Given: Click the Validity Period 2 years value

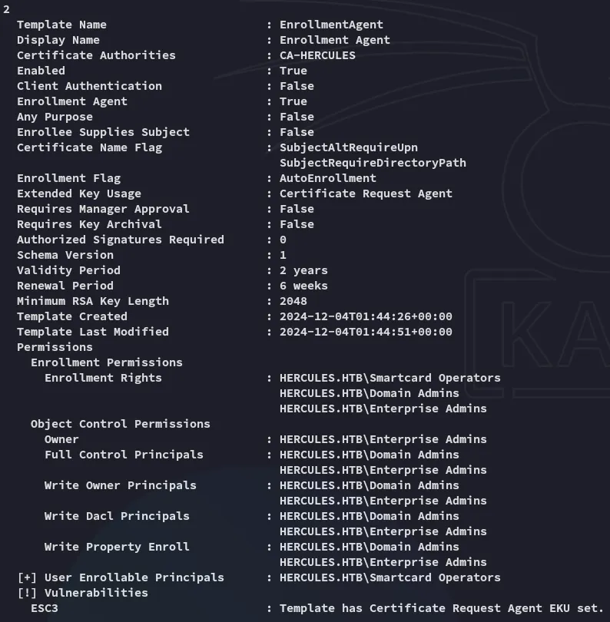Looking at the screenshot, I should 303,270.
